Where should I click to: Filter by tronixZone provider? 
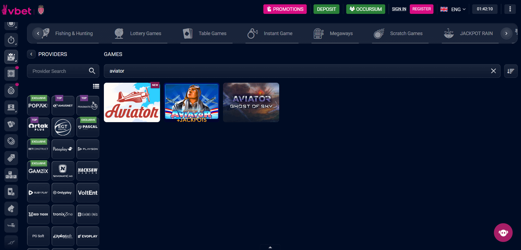point(63,214)
